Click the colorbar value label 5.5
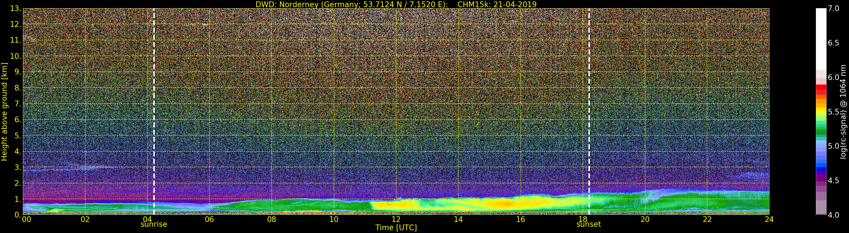 click(833, 112)
